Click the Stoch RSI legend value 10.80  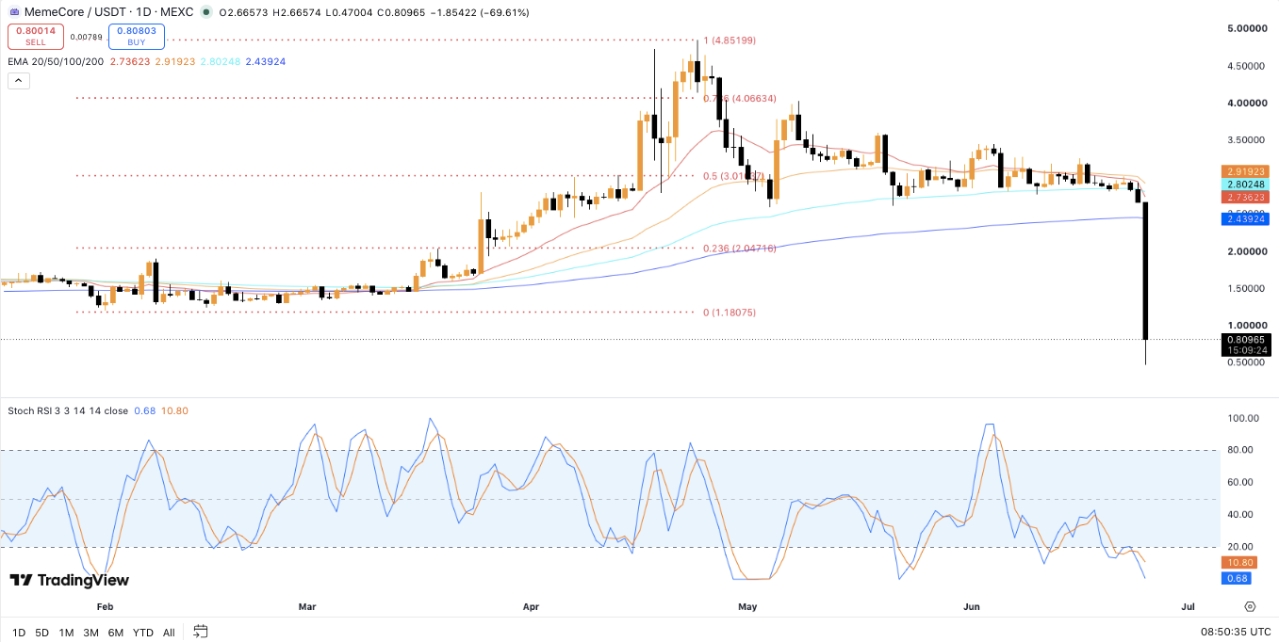coord(175,410)
